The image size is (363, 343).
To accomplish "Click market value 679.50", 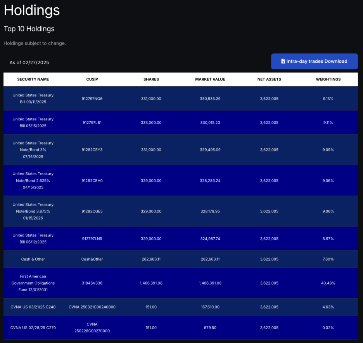I will (210, 328).
